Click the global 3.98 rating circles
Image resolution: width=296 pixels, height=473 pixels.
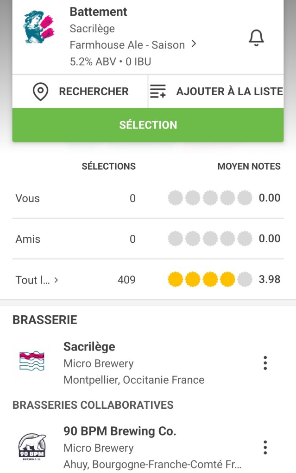[x=210, y=280]
